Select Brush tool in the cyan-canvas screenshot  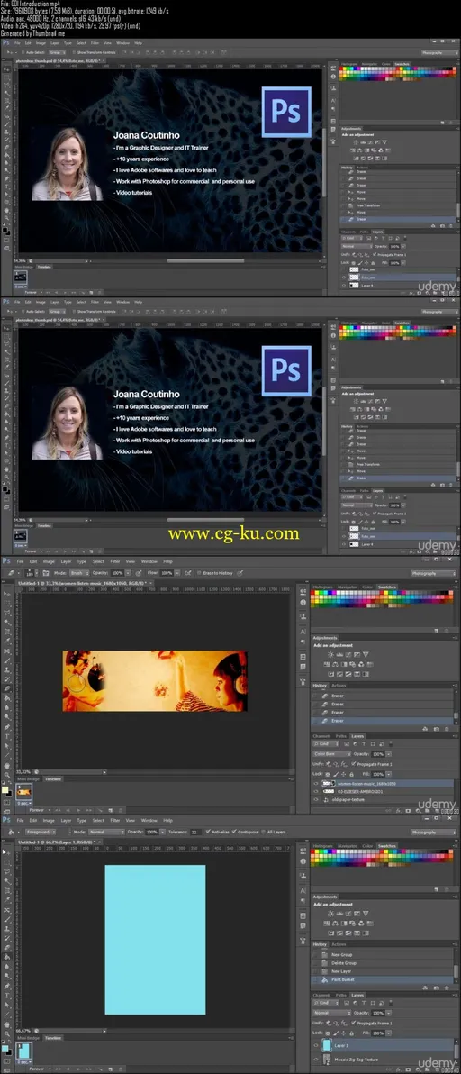(x=7, y=919)
